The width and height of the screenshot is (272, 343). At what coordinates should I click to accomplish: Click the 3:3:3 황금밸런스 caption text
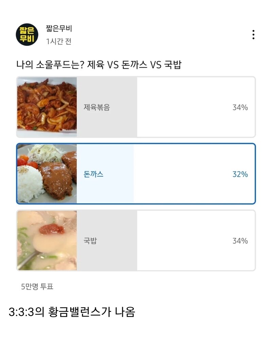click(72, 312)
